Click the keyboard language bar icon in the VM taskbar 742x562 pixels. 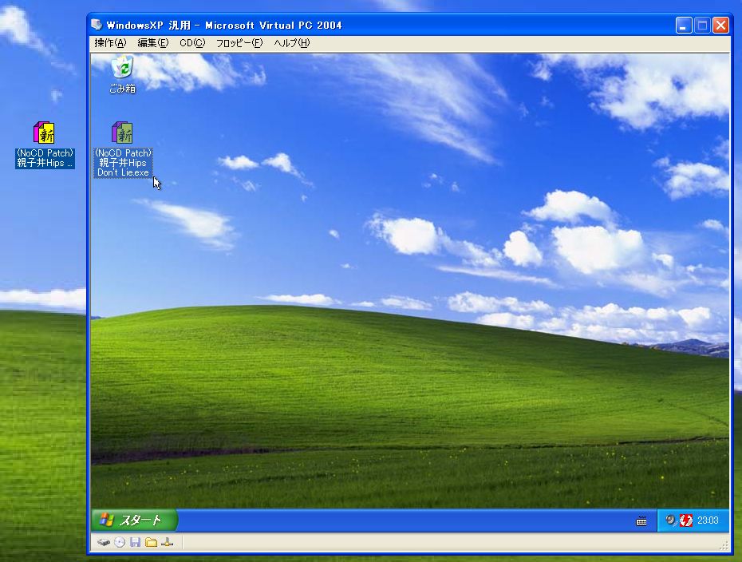click(641, 521)
